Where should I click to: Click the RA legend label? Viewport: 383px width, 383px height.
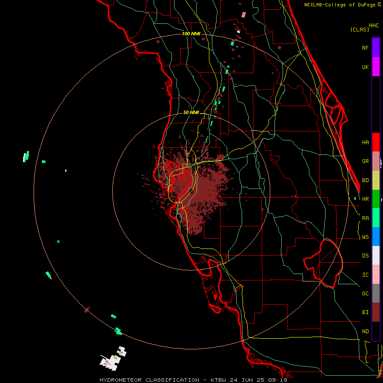pyautogui.click(x=366, y=218)
